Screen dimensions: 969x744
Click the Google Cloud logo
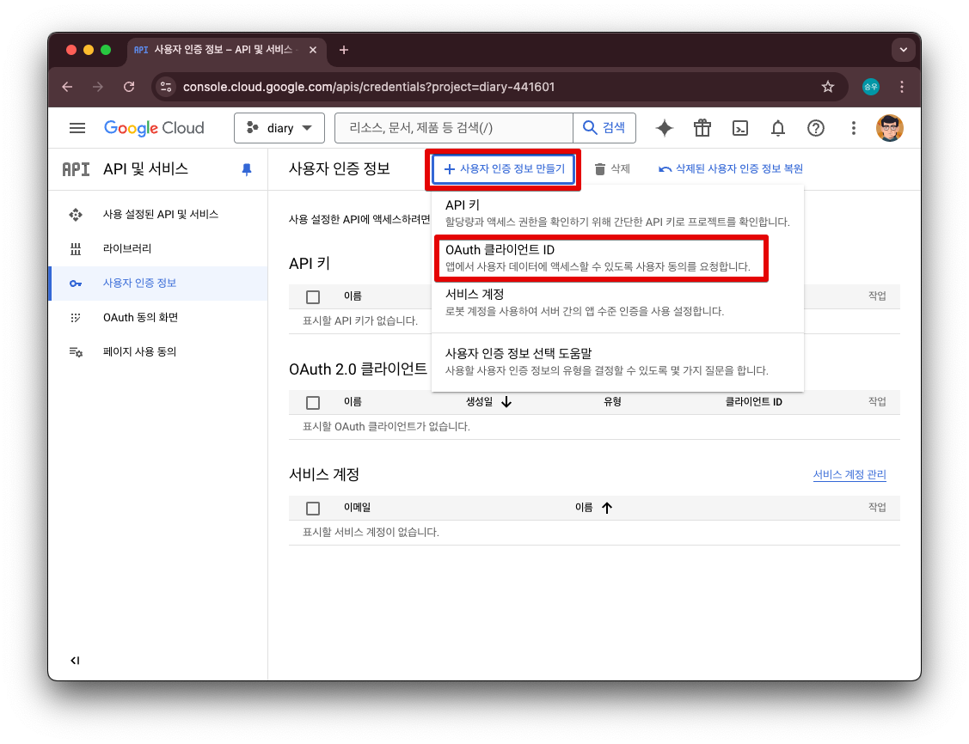coord(154,128)
